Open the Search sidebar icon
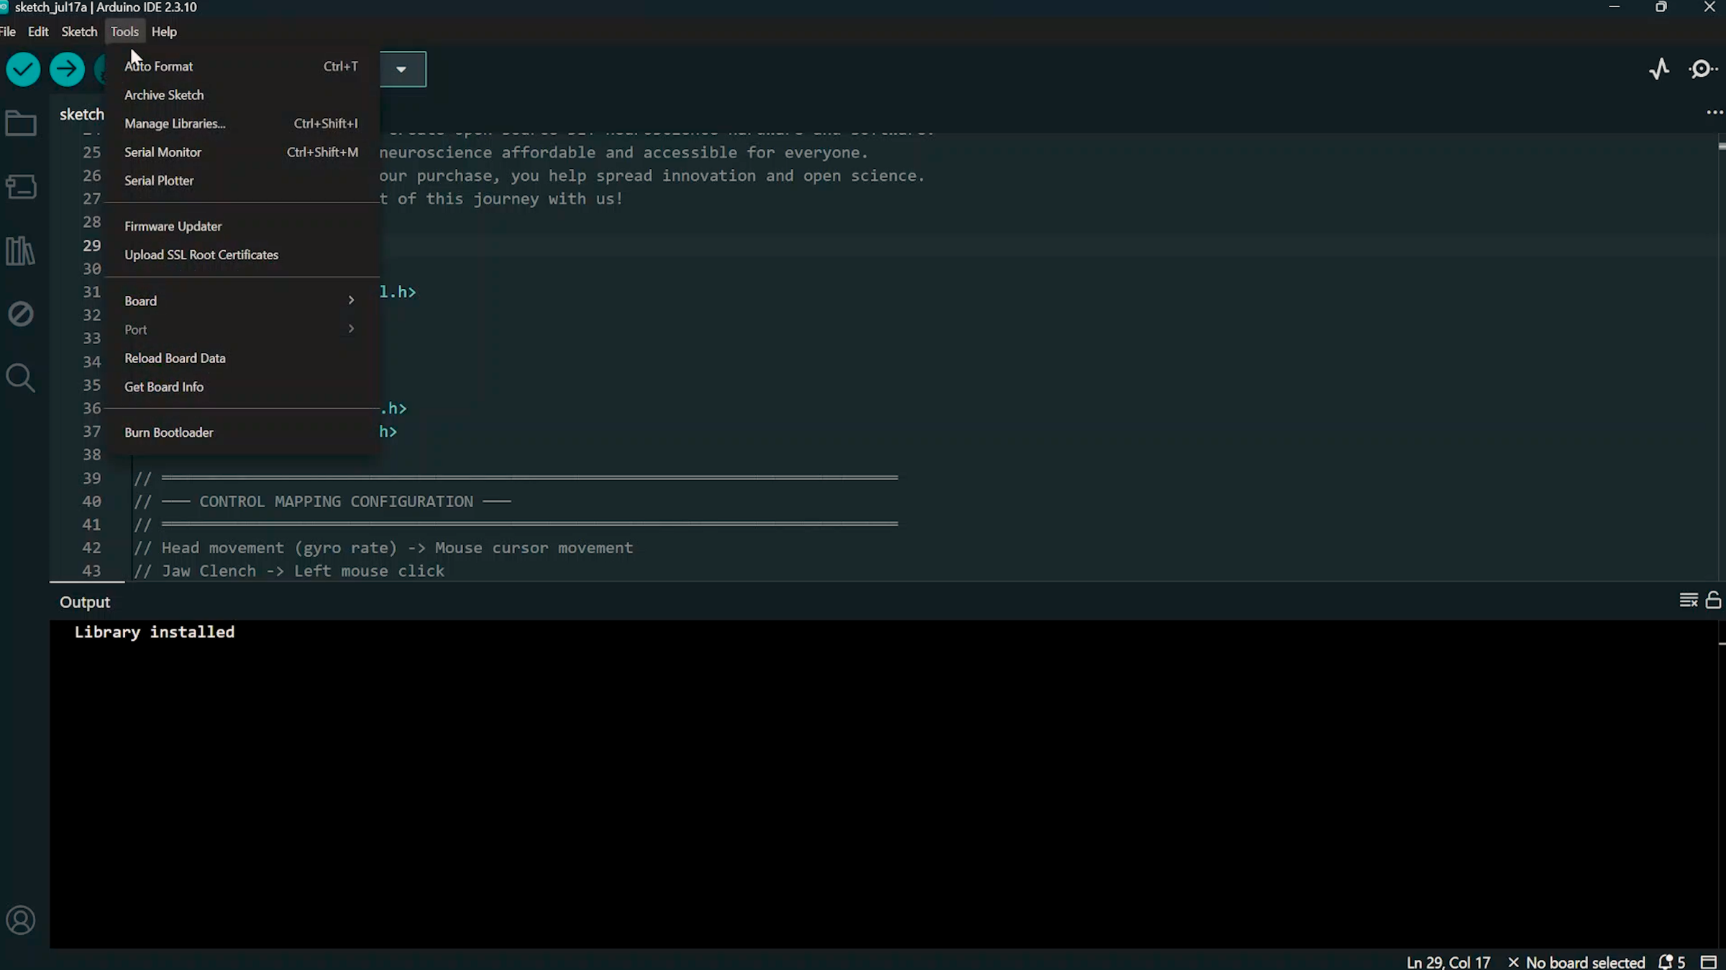This screenshot has height=970, width=1726. (20, 377)
